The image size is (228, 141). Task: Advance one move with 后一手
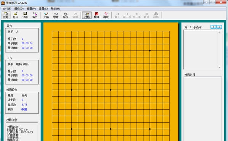[x=136, y=15]
